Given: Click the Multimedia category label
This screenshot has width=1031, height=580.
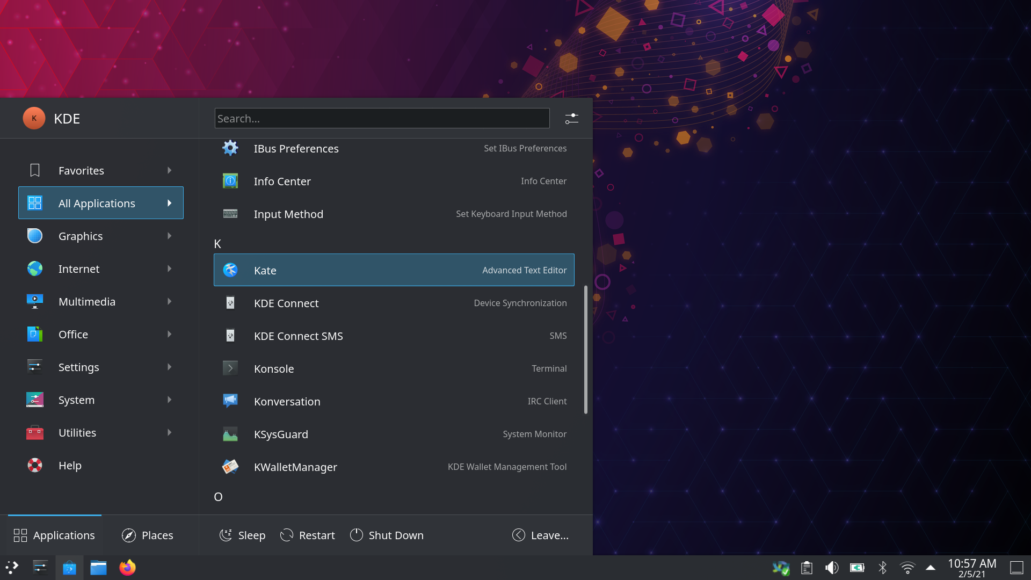Looking at the screenshot, I should (87, 301).
